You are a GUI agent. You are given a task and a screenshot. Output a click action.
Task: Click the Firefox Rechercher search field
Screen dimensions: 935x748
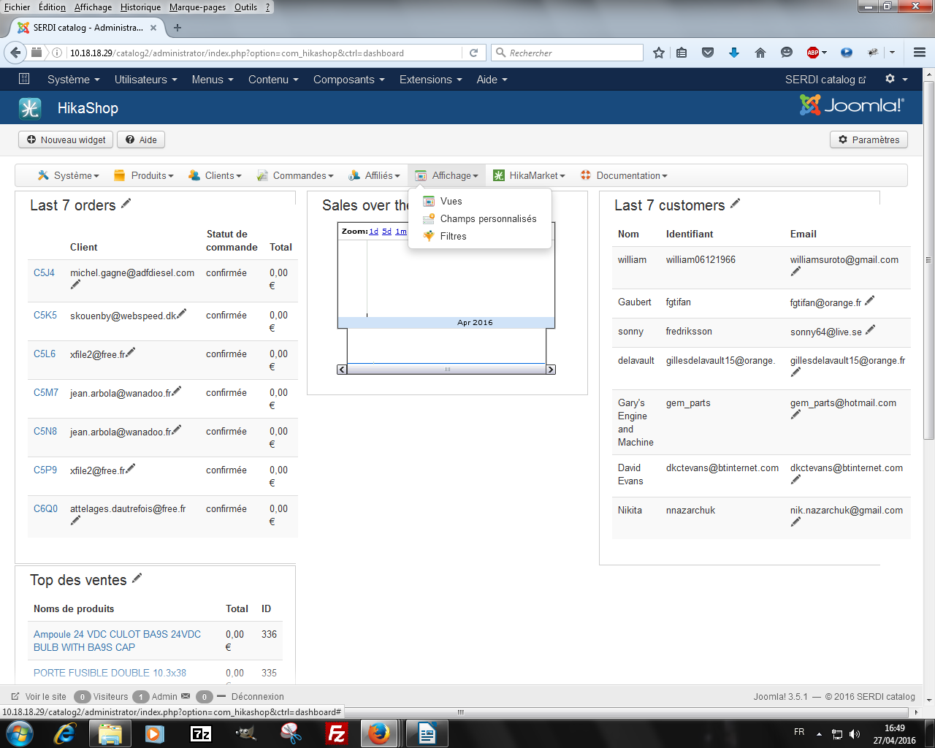(568, 53)
